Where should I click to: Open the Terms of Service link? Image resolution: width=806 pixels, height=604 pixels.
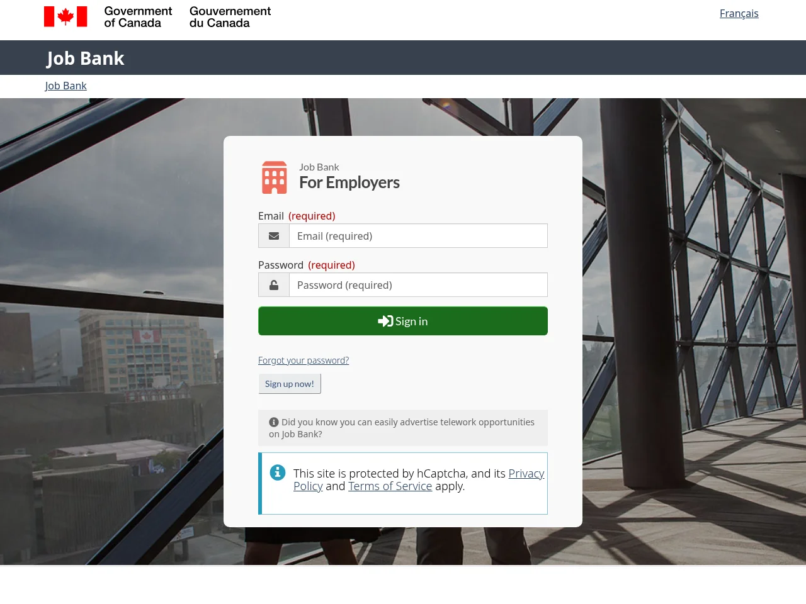point(390,486)
